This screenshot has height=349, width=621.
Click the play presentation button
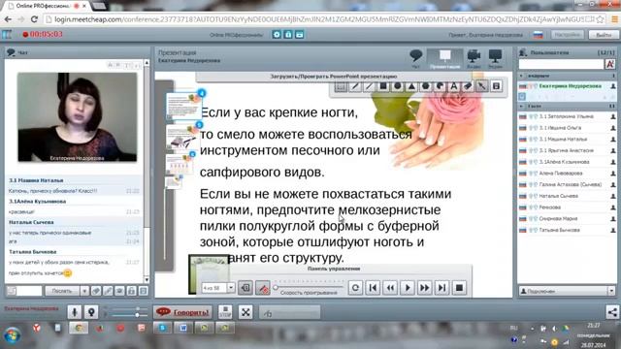pyautogui.click(x=408, y=288)
